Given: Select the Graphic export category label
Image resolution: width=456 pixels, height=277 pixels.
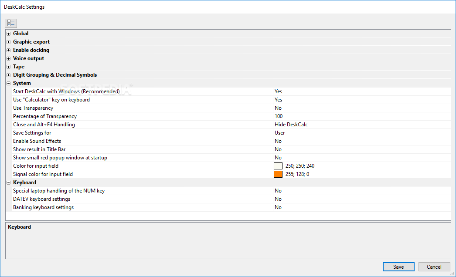Looking at the screenshot, I should tap(31, 42).
